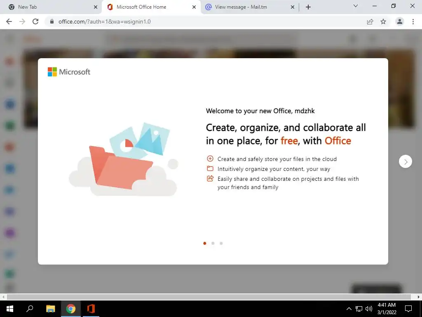Viewport: 422px width, 317px height.
Task: Share this page icon in address bar
Action: 370,21
